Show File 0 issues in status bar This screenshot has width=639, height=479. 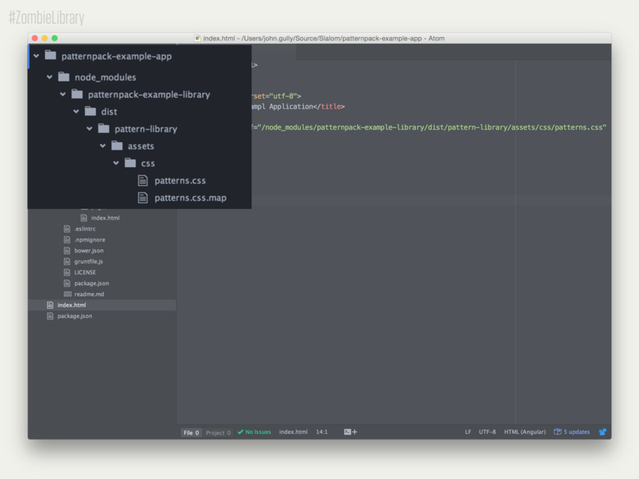(191, 433)
